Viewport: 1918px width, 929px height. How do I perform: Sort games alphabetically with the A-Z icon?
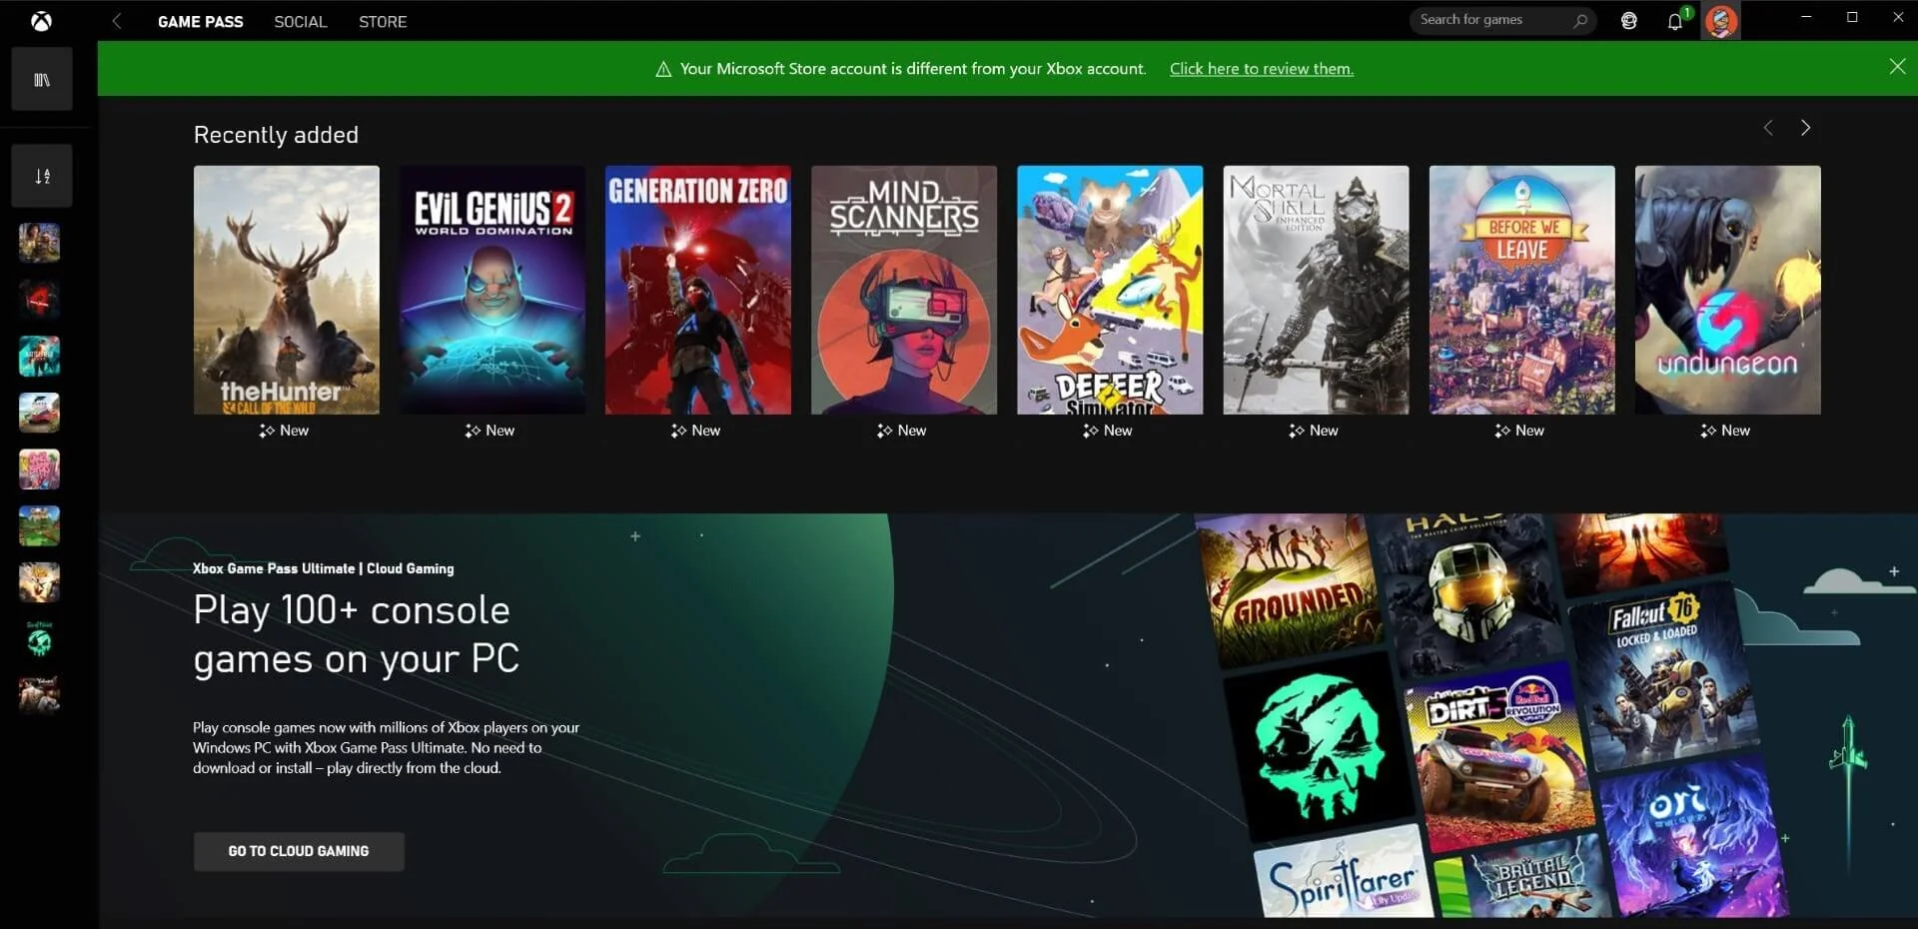point(41,175)
